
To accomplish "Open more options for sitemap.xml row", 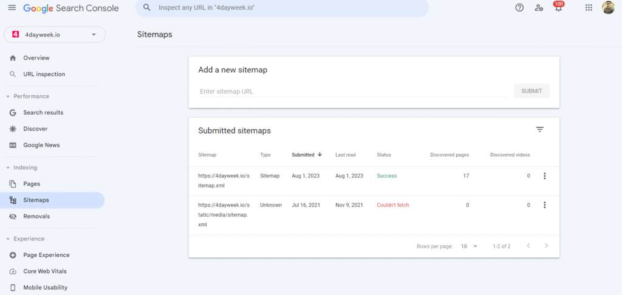I will point(544,175).
